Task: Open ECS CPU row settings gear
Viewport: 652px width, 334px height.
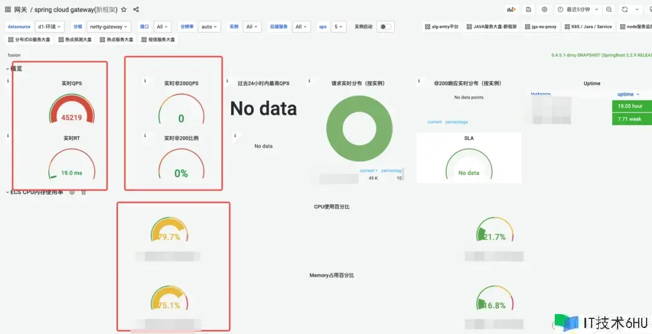Action: pos(72,192)
